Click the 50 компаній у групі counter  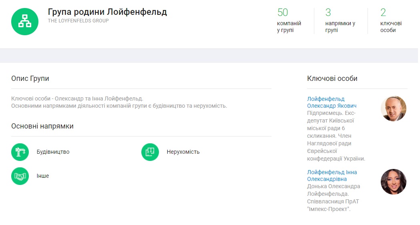(x=289, y=21)
